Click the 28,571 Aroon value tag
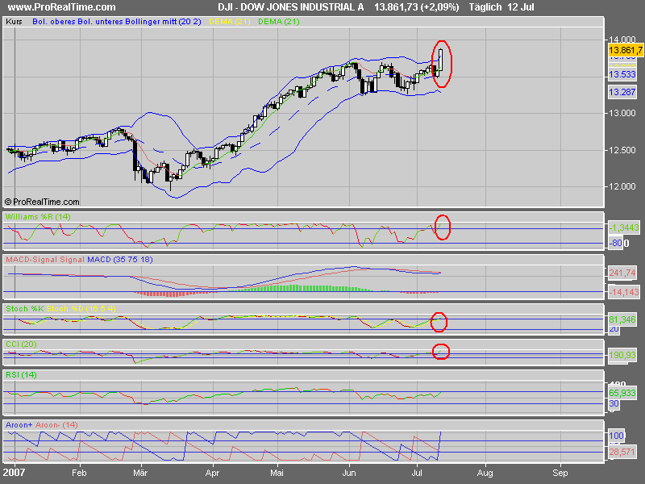Viewport: 645px width, 484px height. (622, 452)
